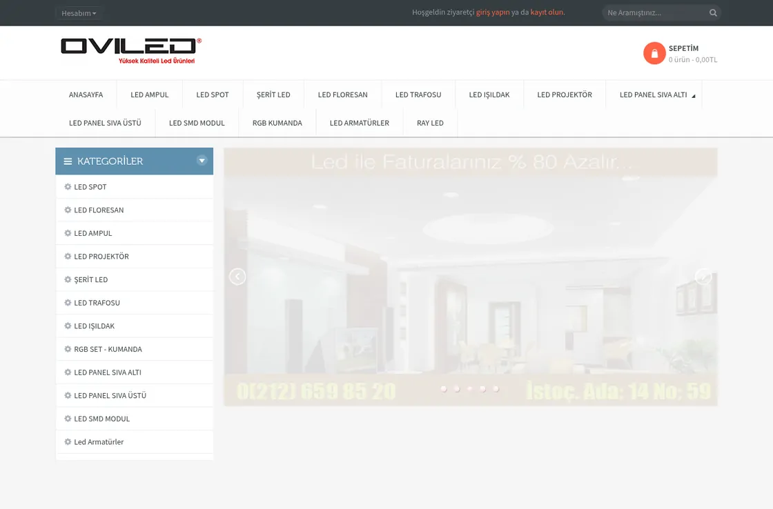The width and height of the screenshot is (773, 509).
Task: Click the Kategoriler hamburger menu icon
Action: [x=68, y=161]
